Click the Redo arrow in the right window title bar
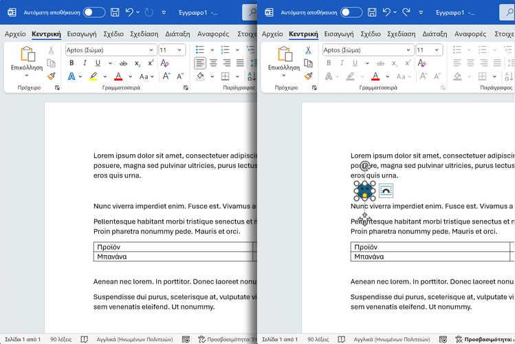 click(x=406, y=12)
